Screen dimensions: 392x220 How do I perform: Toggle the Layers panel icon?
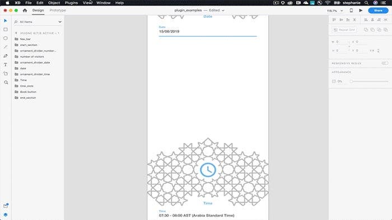point(6,214)
